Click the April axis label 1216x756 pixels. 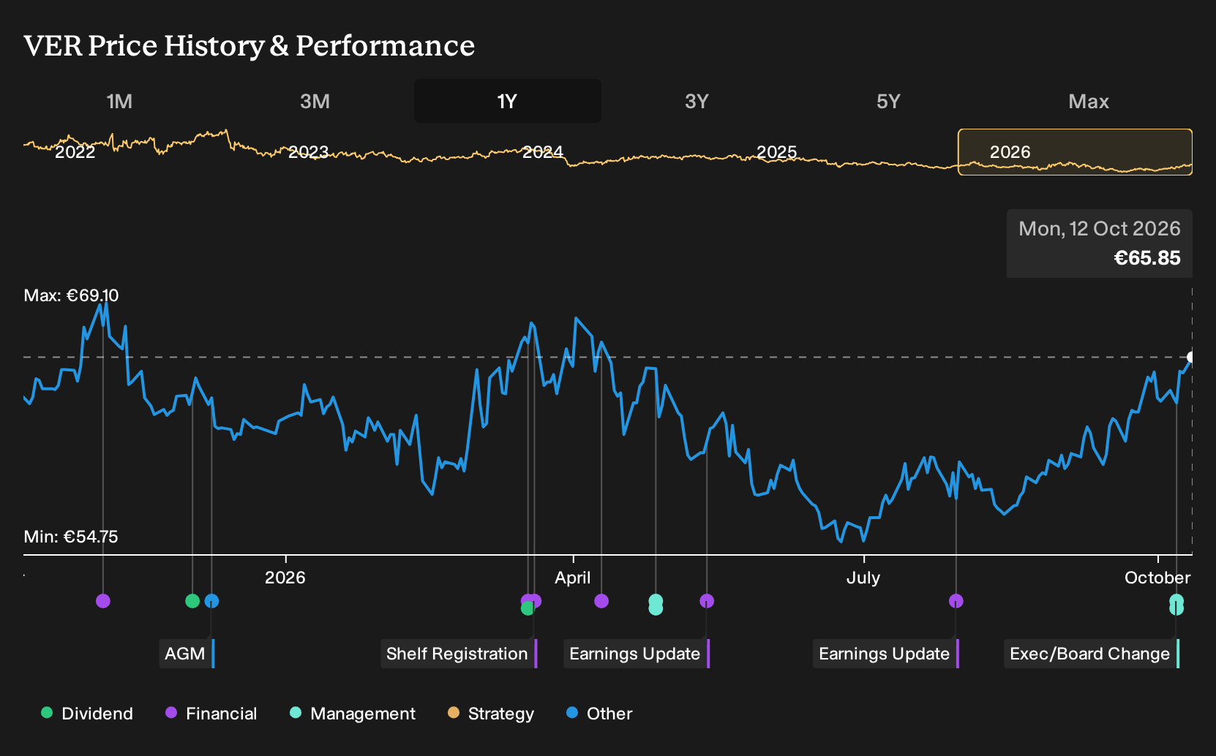click(572, 578)
